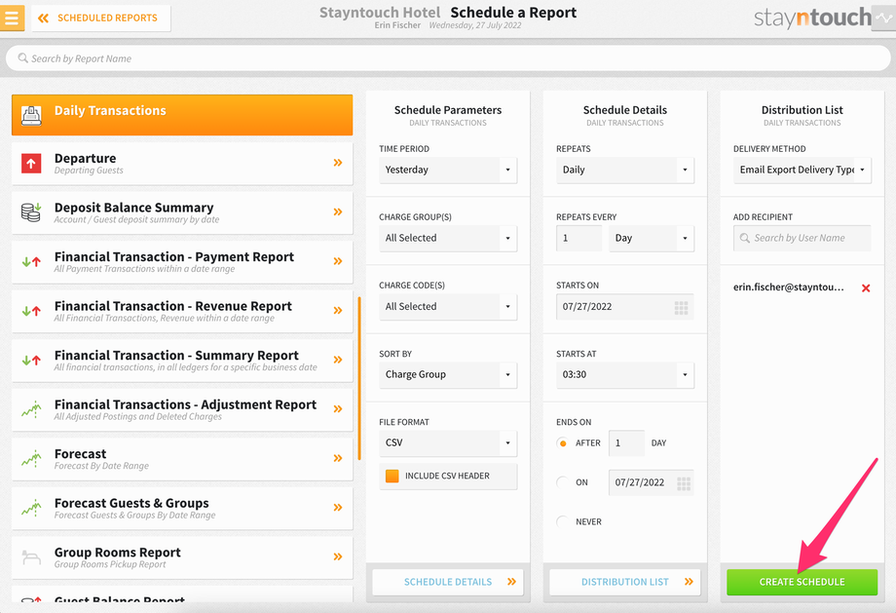Click the Distribution List button
896x613 pixels.
625,582
